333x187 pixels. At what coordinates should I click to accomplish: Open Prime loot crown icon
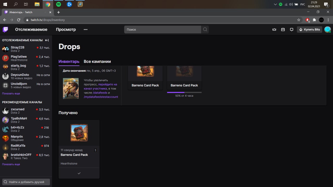pos(274,30)
